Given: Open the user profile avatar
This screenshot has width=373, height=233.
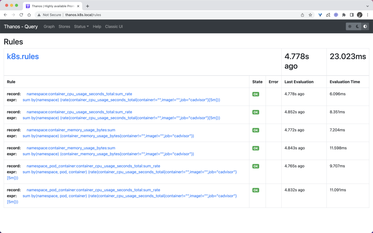Looking at the screenshot, I should (360, 15).
